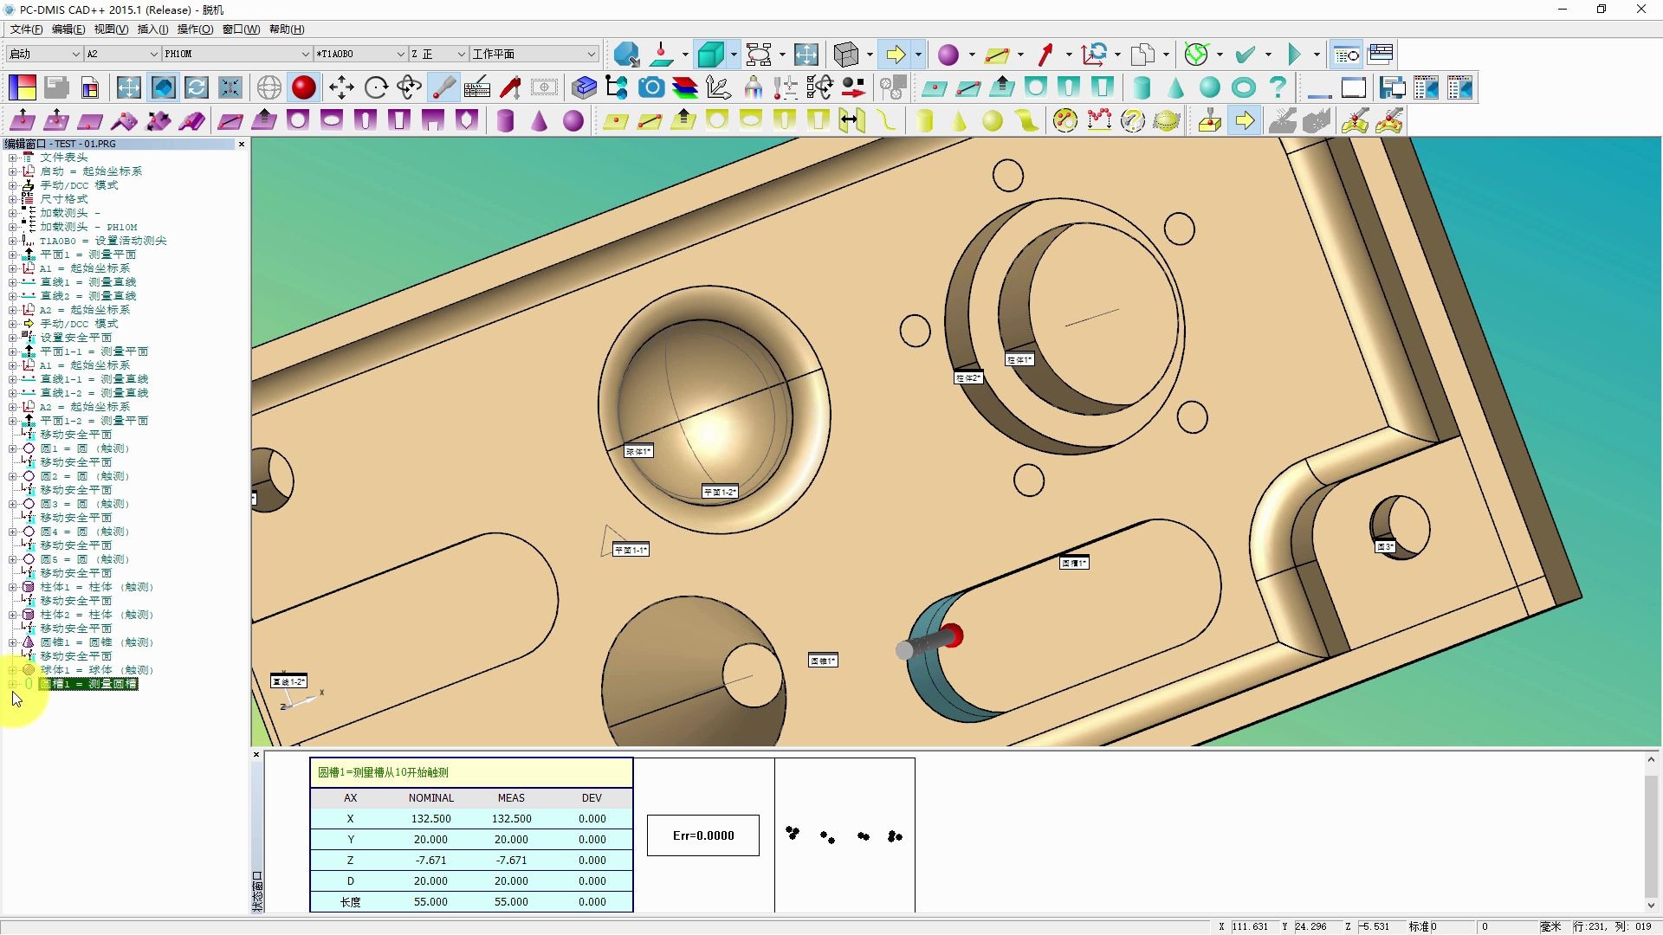Viewport: 1663px width, 935px height.
Task: Open the 工作平面 dropdown
Action: 592,54
